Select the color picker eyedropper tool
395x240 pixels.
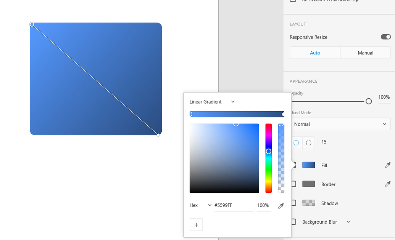click(x=281, y=205)
